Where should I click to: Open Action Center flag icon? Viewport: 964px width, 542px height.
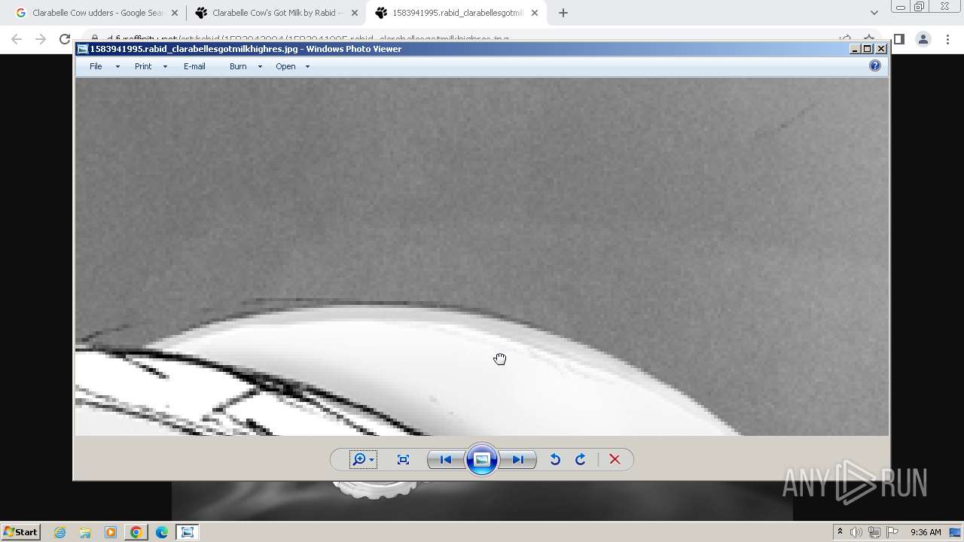(x=892, y=532)
